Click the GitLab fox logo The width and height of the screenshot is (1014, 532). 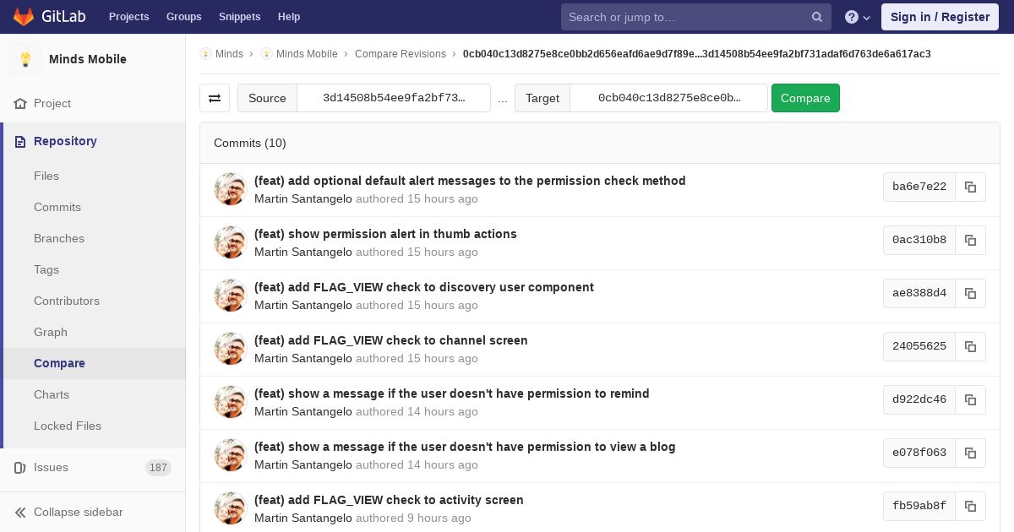tap(24, 17)
